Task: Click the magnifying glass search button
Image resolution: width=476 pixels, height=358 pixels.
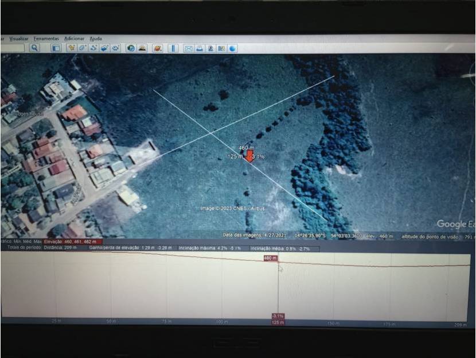Action: [x=34, y=48]
